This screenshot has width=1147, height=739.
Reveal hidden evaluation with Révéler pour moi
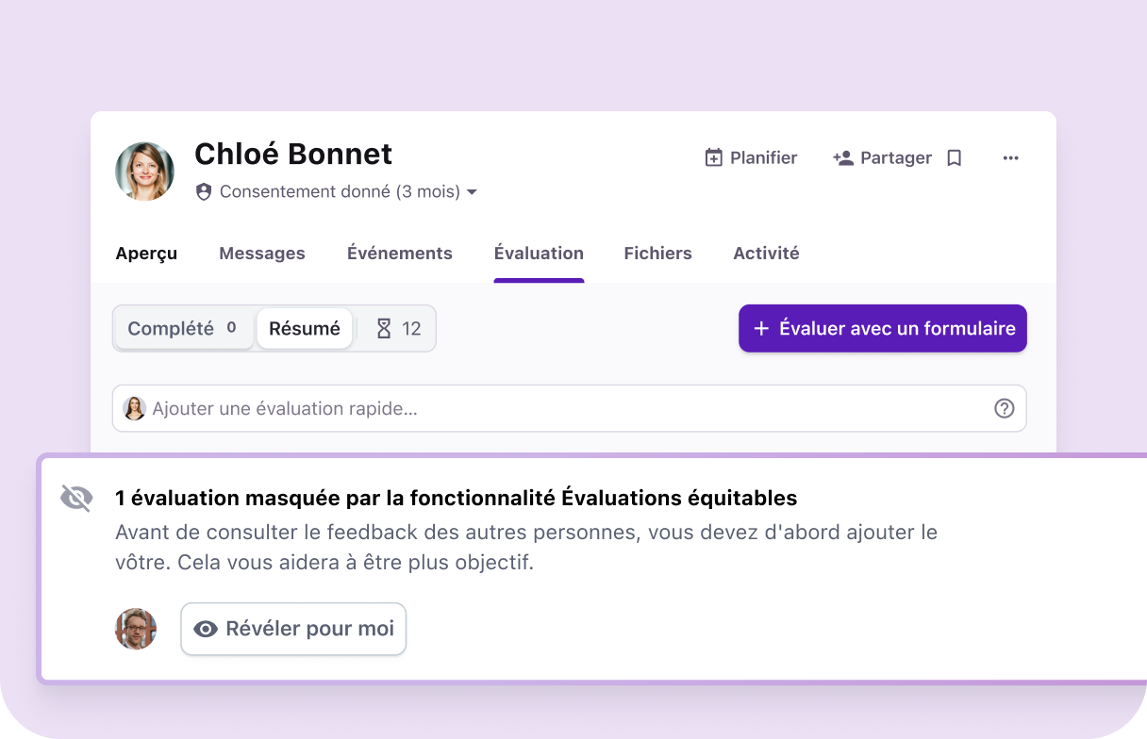point(293,629)
